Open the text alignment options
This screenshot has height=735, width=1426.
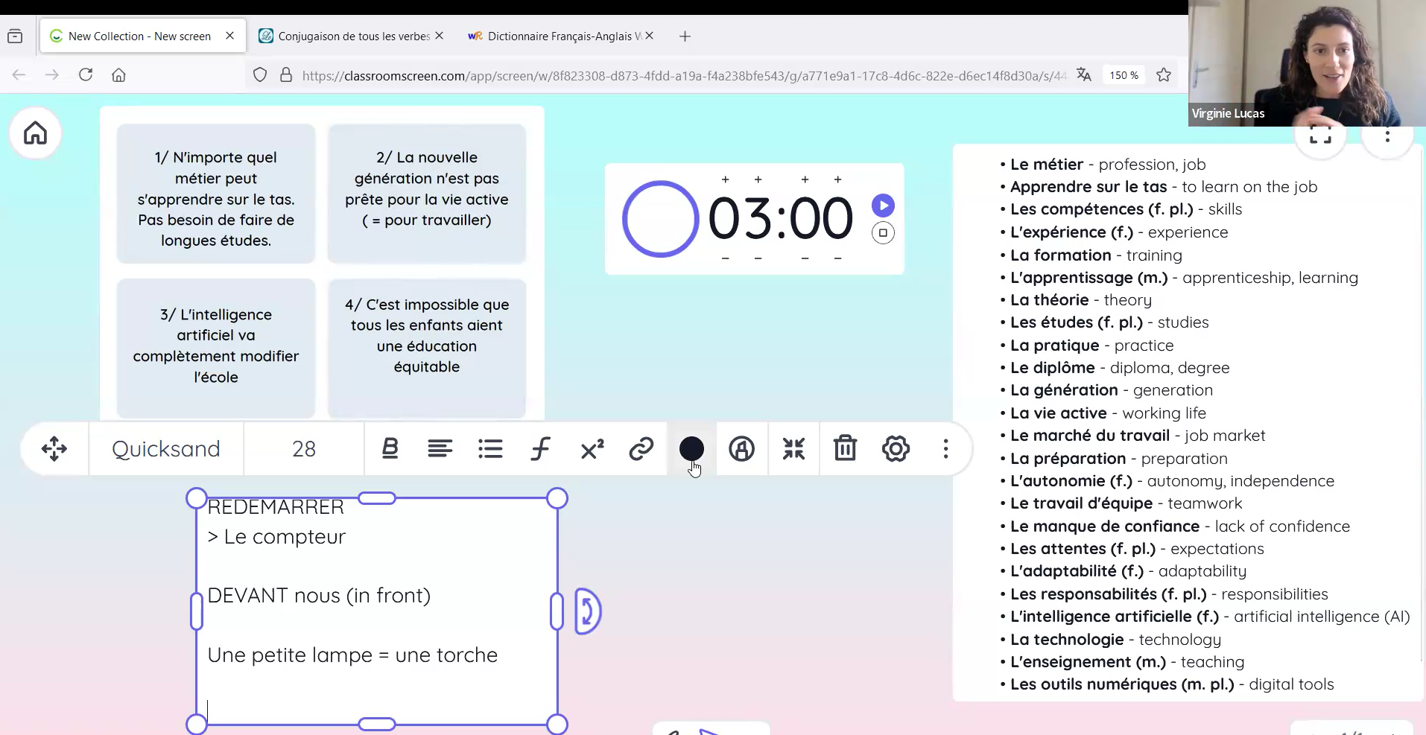pos(440,449)
